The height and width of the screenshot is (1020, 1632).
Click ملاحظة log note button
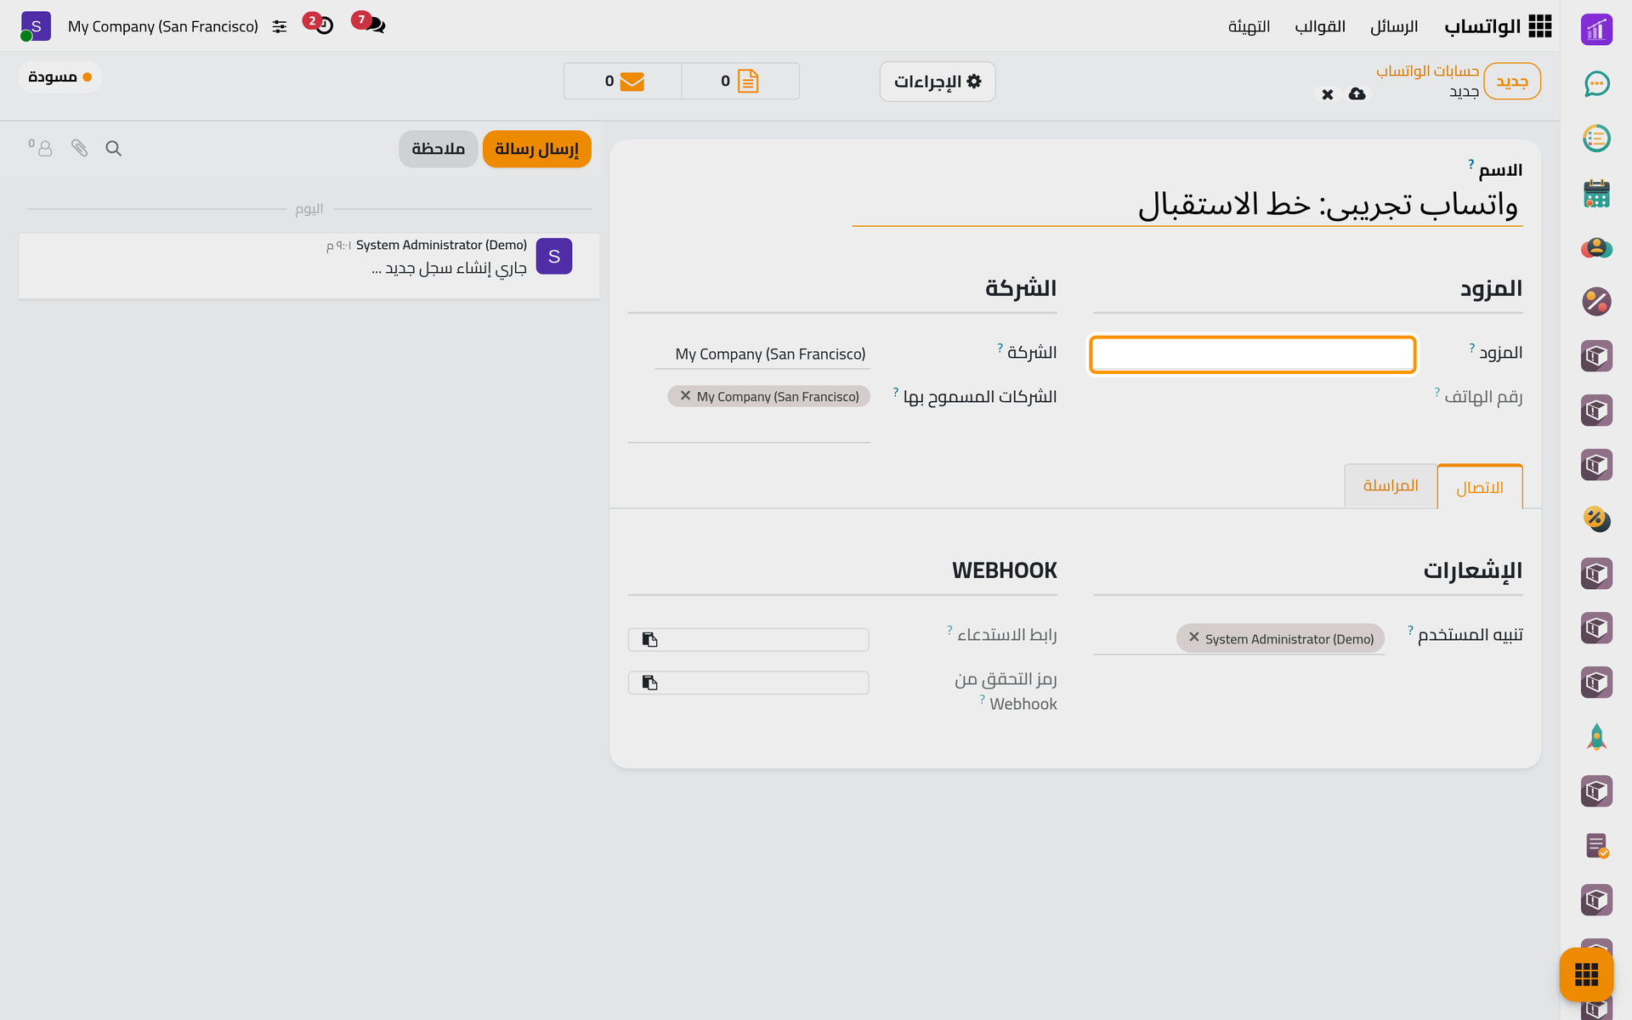(x=438, y=149)
